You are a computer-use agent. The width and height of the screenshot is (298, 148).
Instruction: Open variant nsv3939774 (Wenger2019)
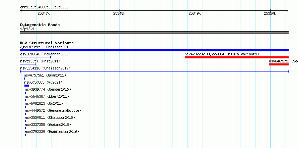click(x=48, y=89)
